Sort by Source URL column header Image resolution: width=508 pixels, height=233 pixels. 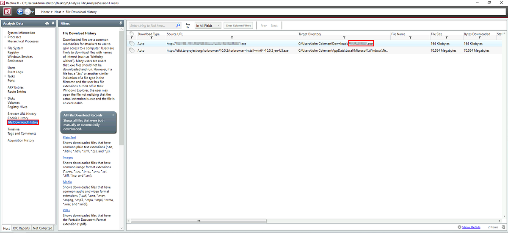tap(174, 34)
